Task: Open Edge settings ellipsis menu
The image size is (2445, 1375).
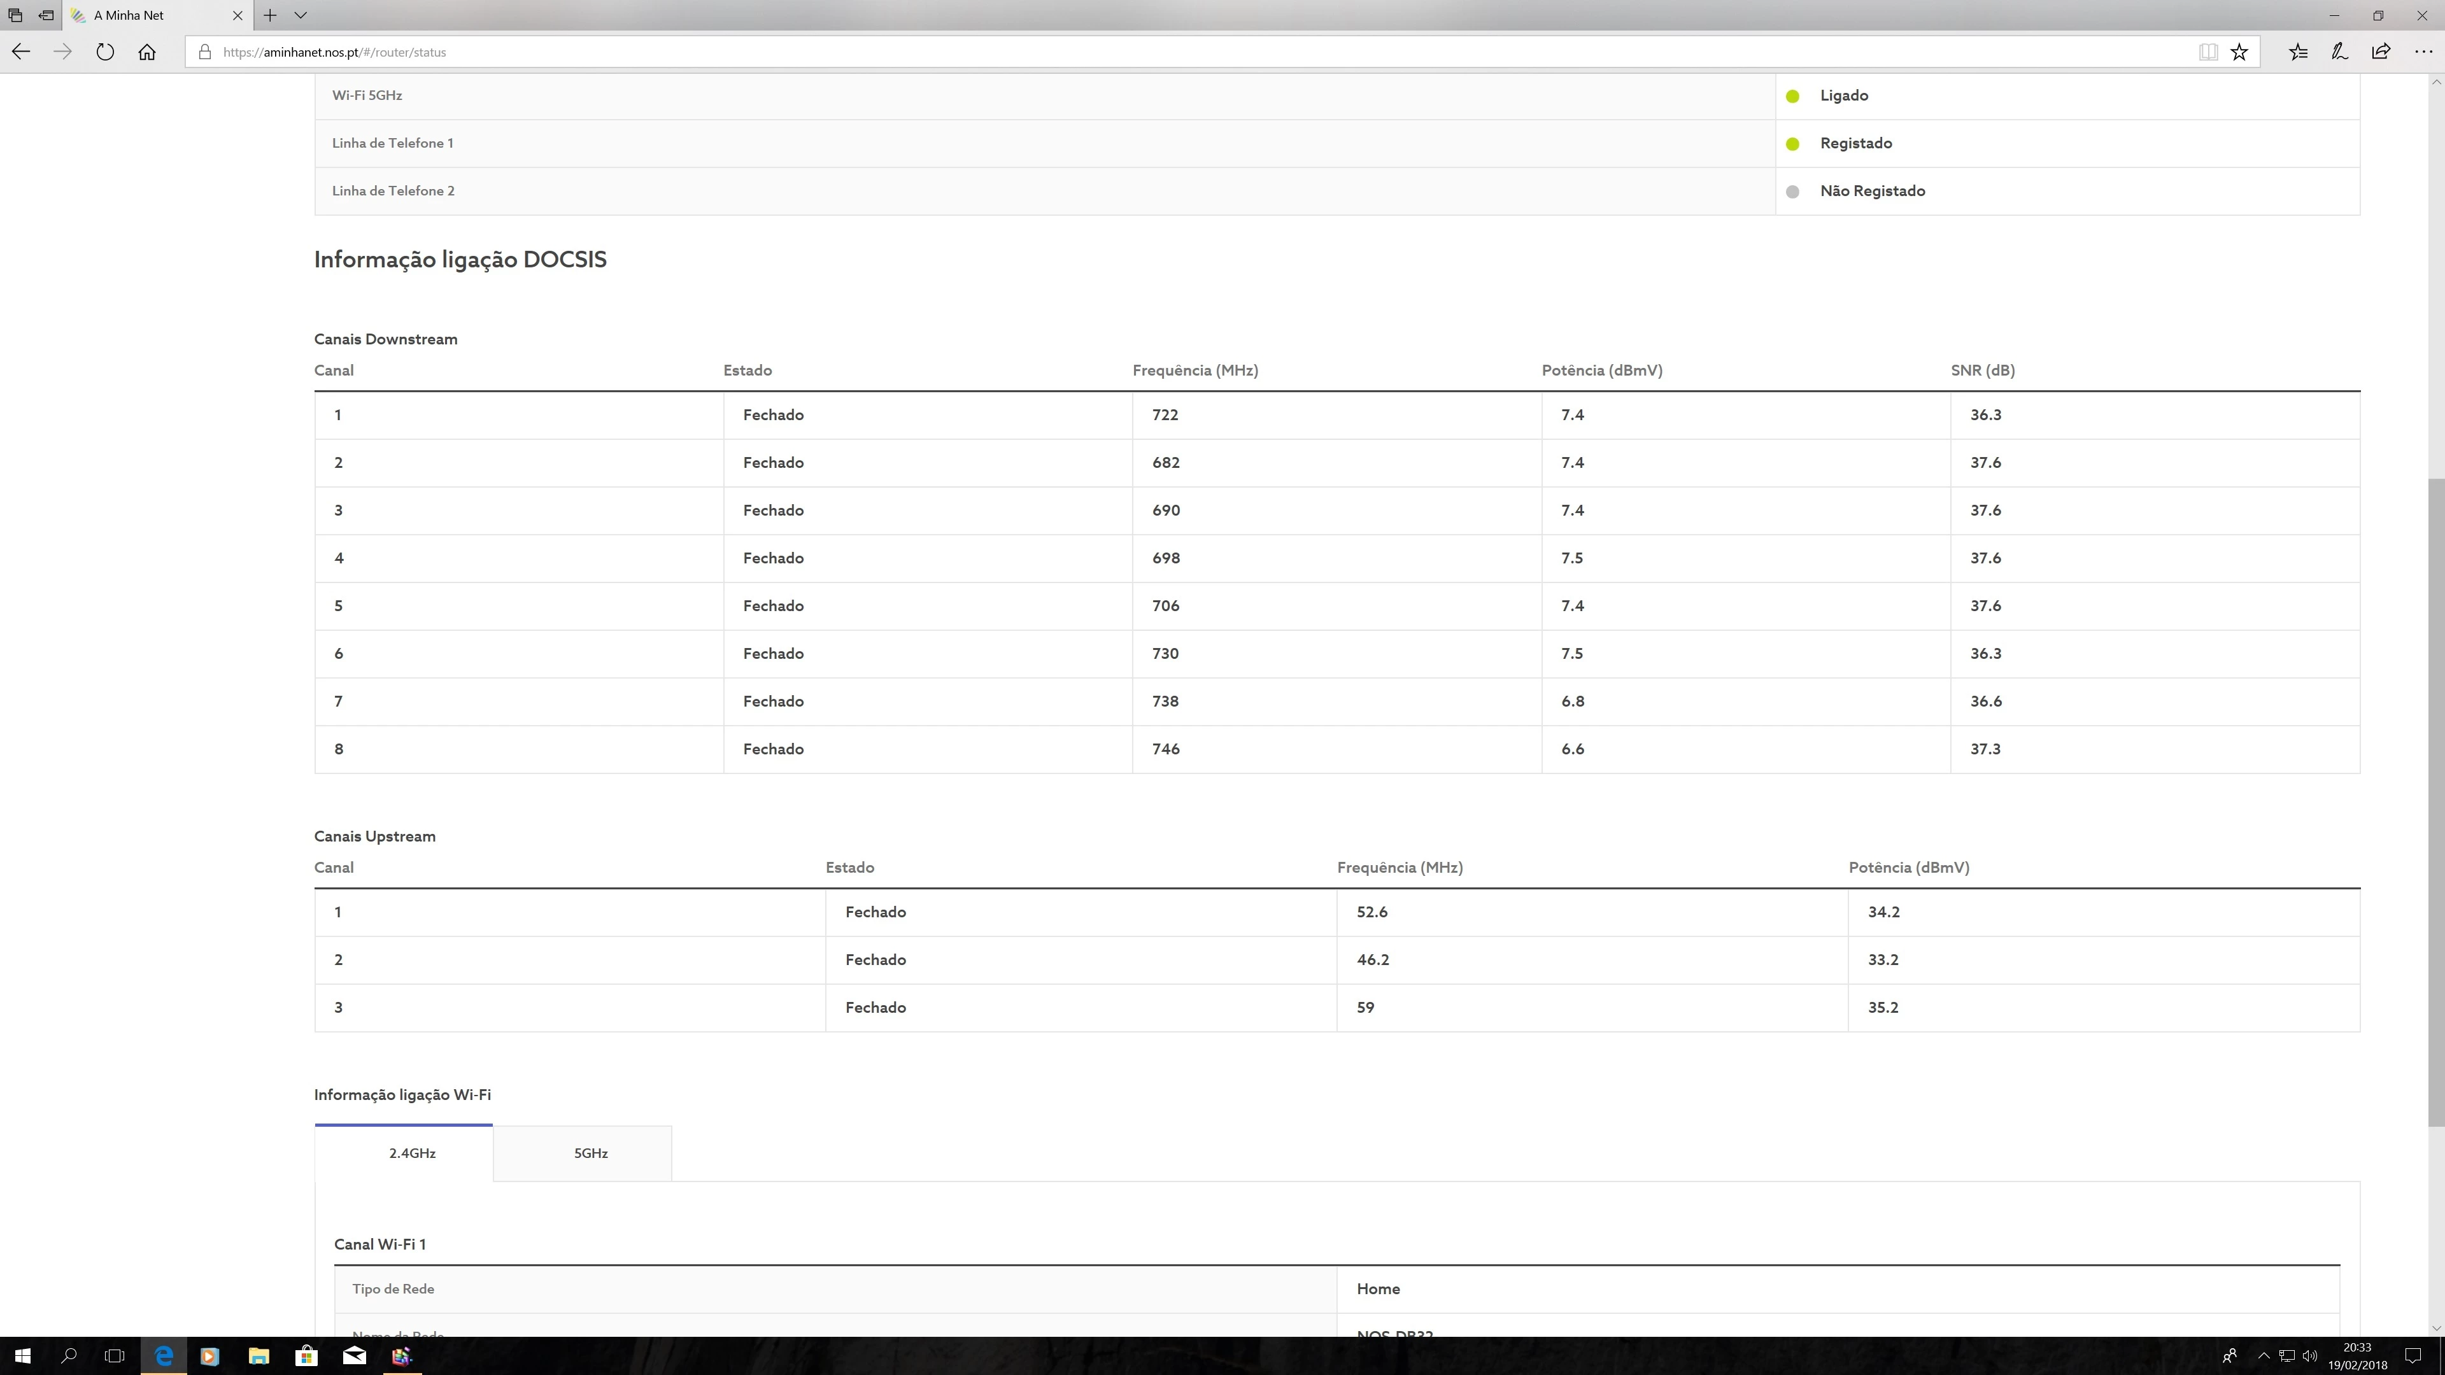Action: pos(2423,52)
